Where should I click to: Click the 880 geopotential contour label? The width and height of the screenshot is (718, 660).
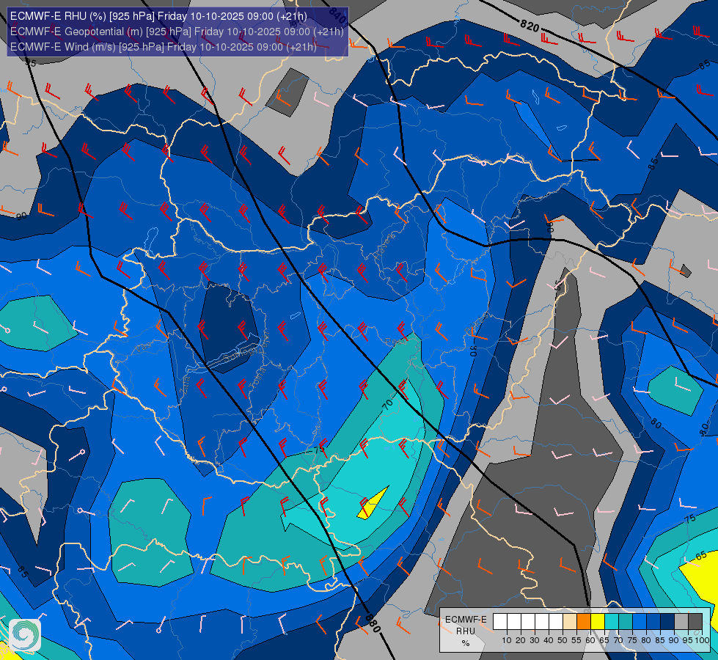point(373,624)
